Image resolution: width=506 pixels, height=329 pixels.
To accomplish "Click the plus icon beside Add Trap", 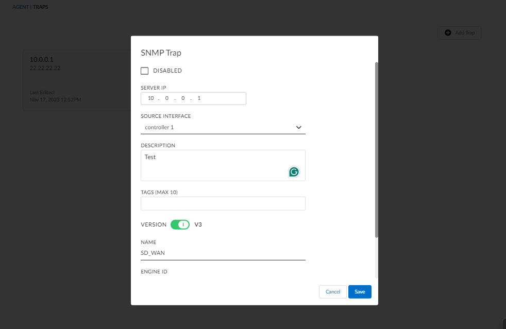I will click(x=448, y=33).
